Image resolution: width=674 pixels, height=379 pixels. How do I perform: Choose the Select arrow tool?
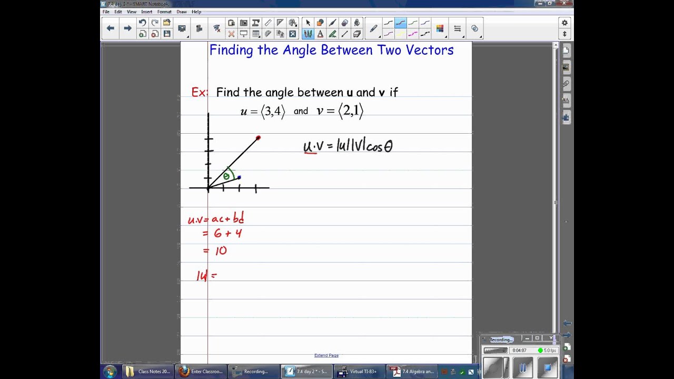[x=308, y=23]
